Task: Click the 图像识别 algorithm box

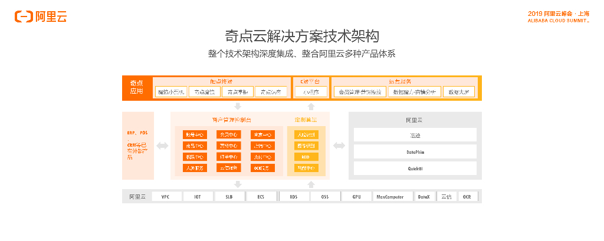Action: pyautogui.click(x=307, y=146)
